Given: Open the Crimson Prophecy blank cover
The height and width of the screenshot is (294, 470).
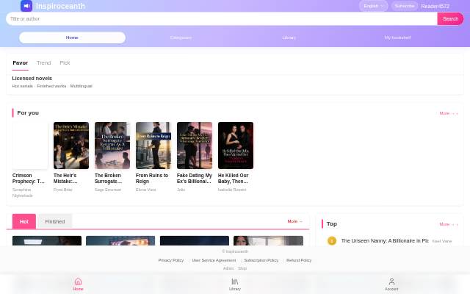Looking at the screenshot, I should click(x=30, y=146).
